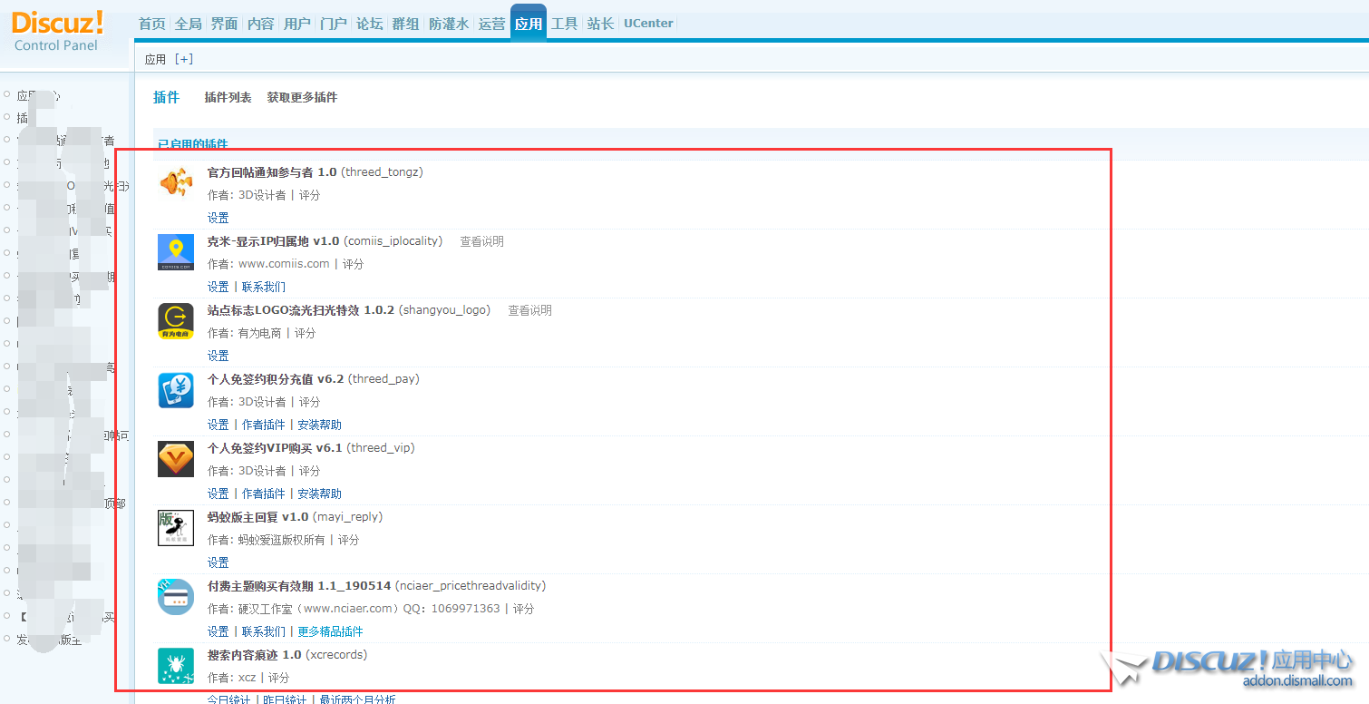The image size is (1369, 704).
Task: Click 查看说明 for 克米-显示IP归属地
Action: click(481, 241)
